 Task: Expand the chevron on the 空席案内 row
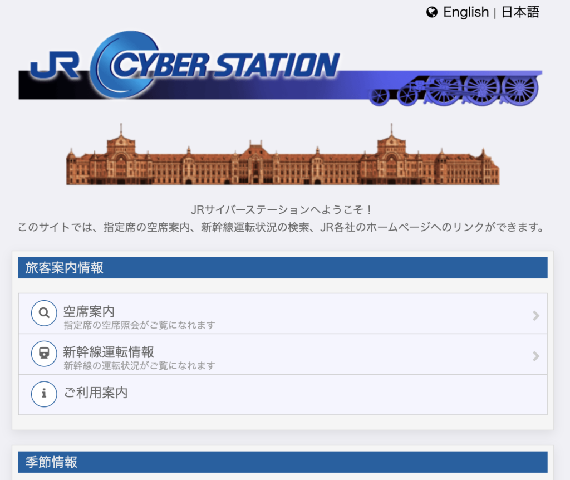[x=536, y=315]
